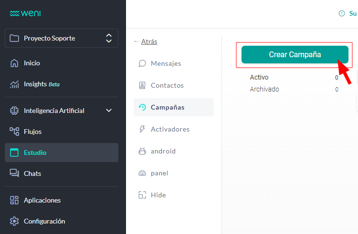Click the Contactos address book icon
Screen dimensions: 358x234
(x=142, y=85)
